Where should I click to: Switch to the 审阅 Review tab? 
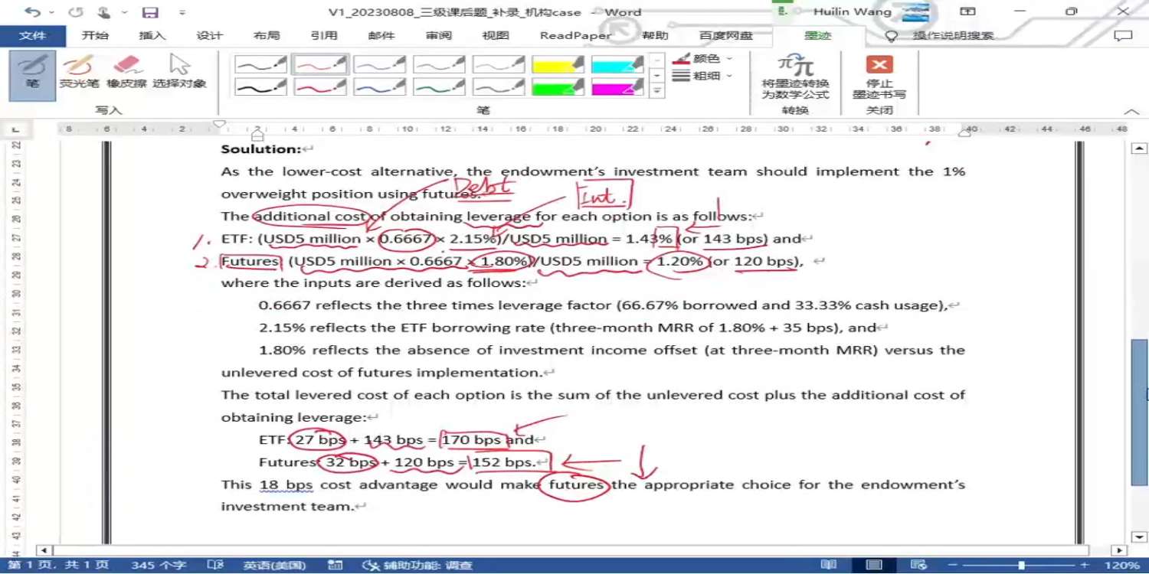(x=439, y=36)
